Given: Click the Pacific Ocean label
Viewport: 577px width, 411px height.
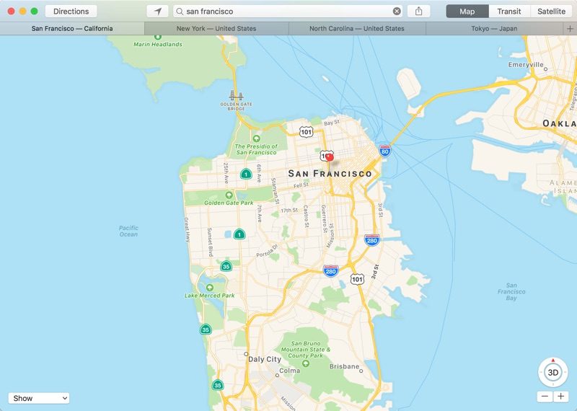Looking at the screenshot, I should pos(128,231).
